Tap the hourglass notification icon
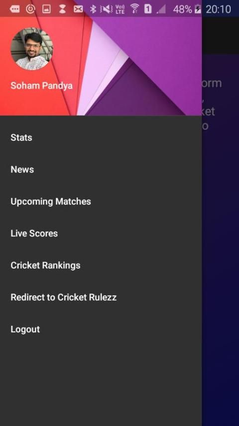This screenshot has height=426, width=239. pyautogui.click(x=62, y=9)
